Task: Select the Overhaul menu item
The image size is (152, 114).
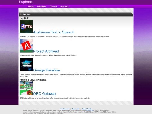Action: click(64, 6)
